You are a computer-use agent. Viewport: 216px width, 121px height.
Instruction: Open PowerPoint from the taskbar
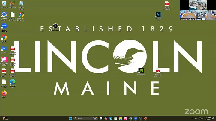coord(145,118)
